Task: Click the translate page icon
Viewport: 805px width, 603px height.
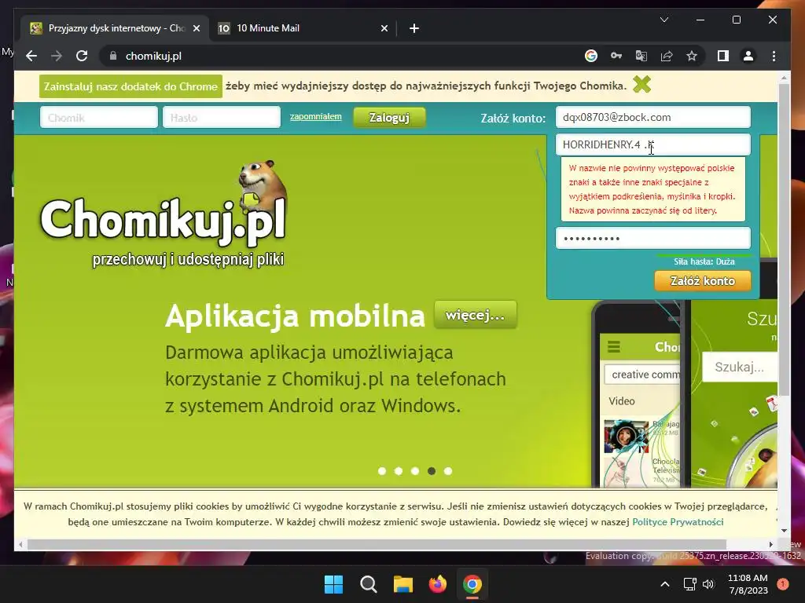Action: 641,56
